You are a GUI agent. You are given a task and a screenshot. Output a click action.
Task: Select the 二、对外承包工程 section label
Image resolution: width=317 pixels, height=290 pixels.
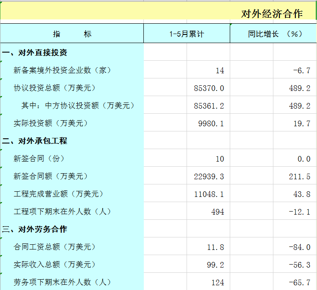point(35,141)
